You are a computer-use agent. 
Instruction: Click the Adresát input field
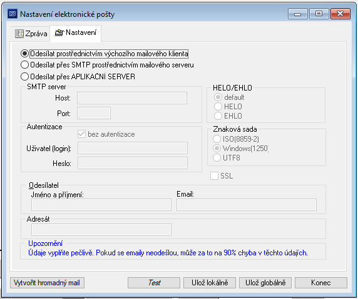(101, 230)
